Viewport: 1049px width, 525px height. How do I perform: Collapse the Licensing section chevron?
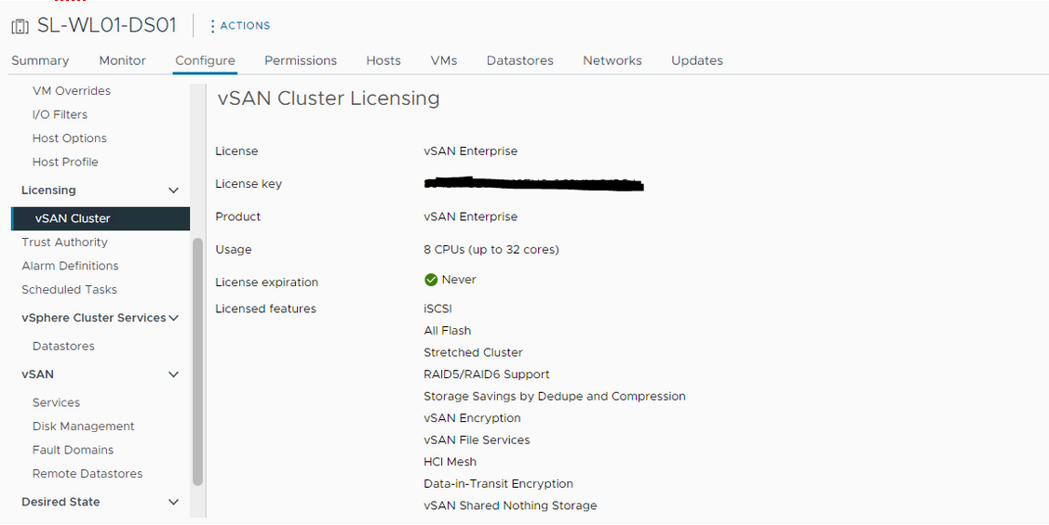[174, 190]
